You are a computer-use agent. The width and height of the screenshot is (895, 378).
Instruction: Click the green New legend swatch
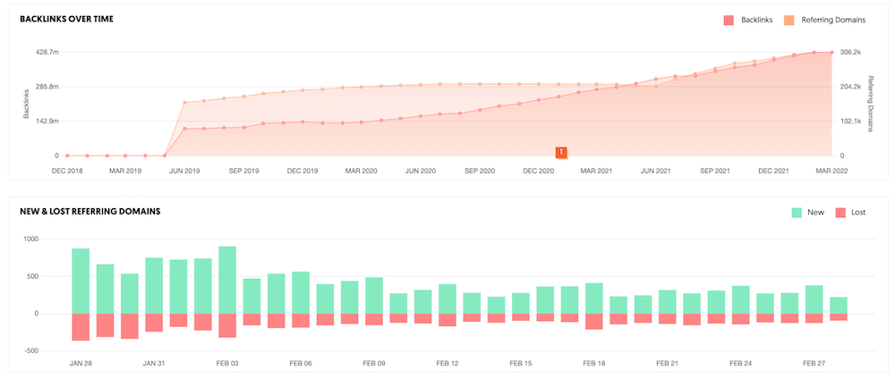coord(797,213)
